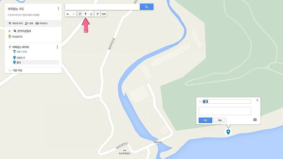This screenshot has height=159, width=283.
Task: Select the add directions tool
Action: pos(97,14)
